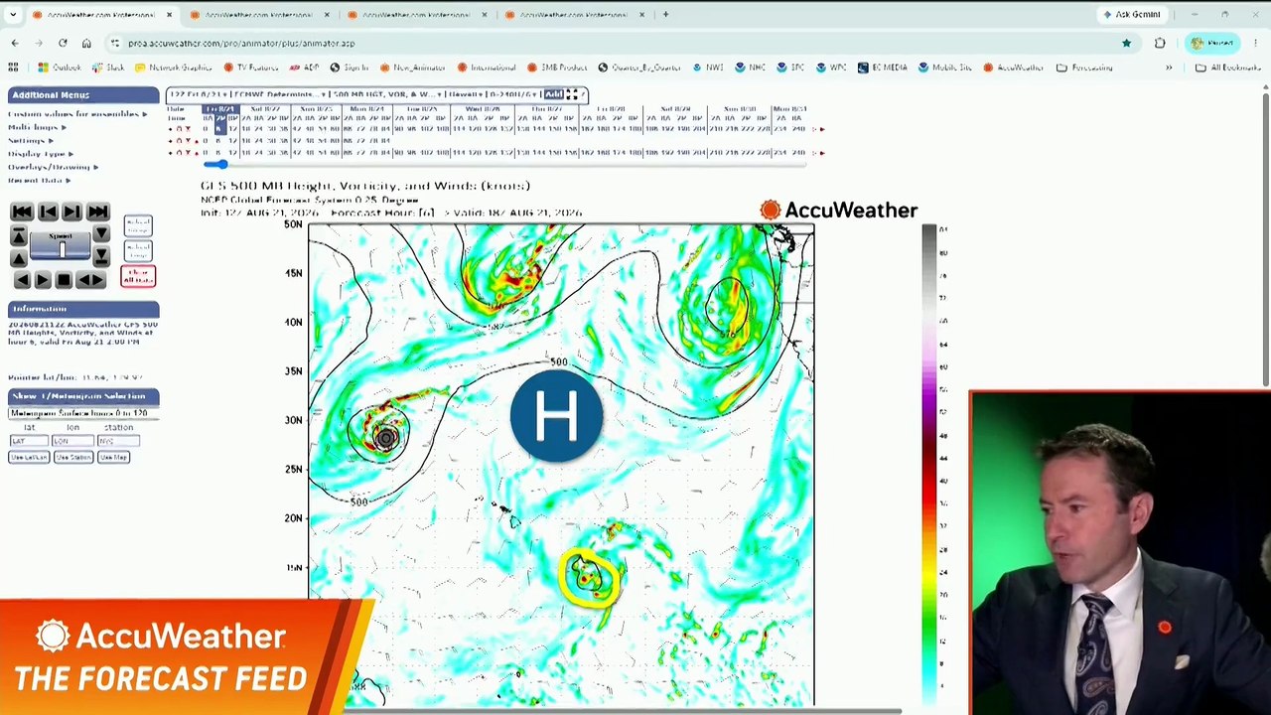Image resolution: width=1271 pixels, height=715 pixels.
Task: Stop the animation playback
Action: tap(64, 281)
